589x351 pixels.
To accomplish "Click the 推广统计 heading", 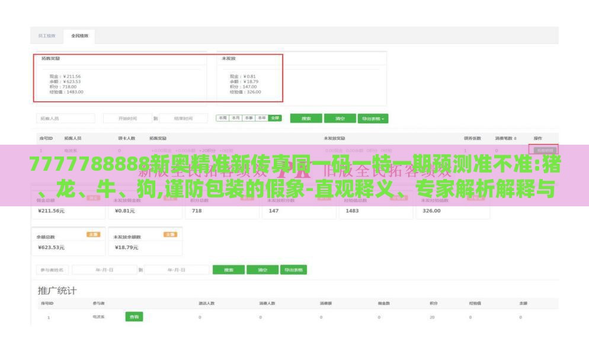I will [x=57, y=291].
